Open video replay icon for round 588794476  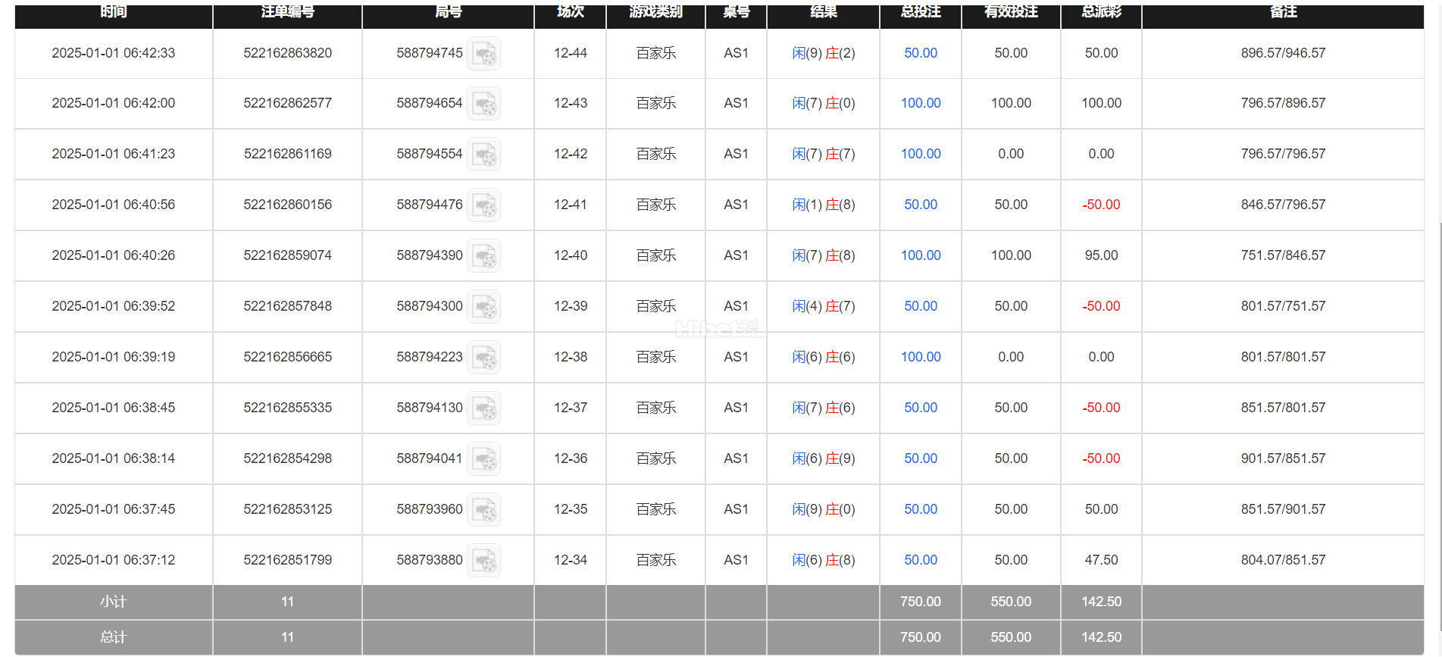coord(483,205)
